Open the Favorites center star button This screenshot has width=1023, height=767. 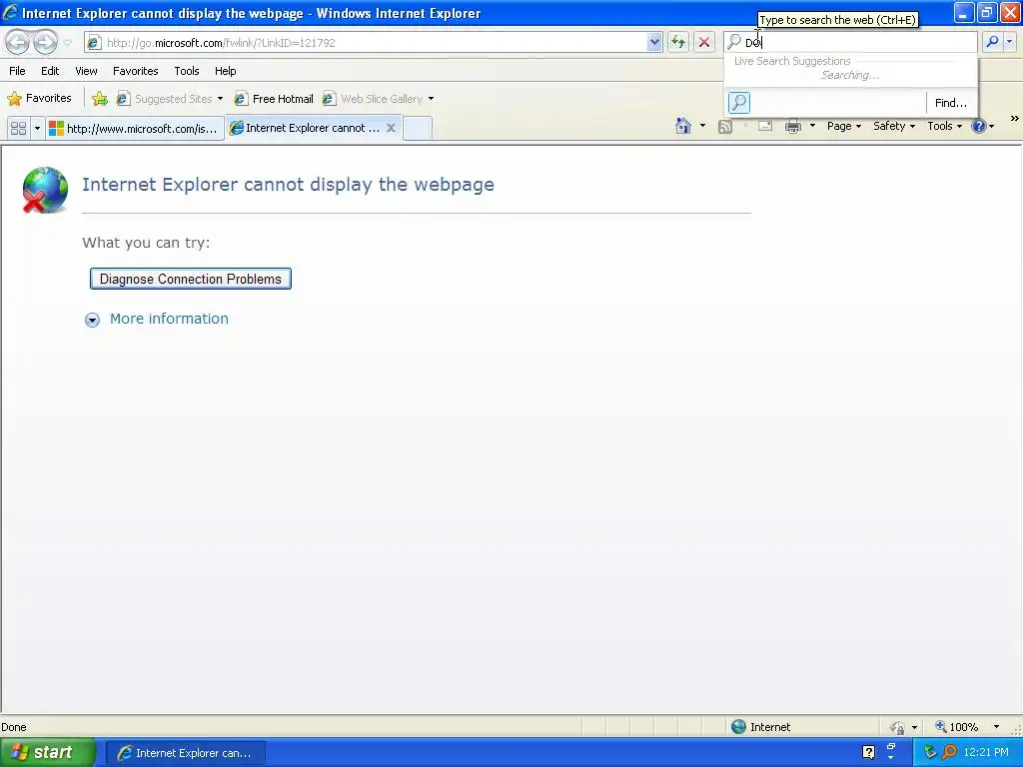coord(39,99)
